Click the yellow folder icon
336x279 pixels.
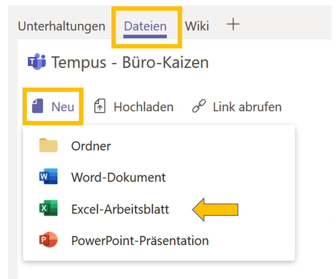click(49, 145)
